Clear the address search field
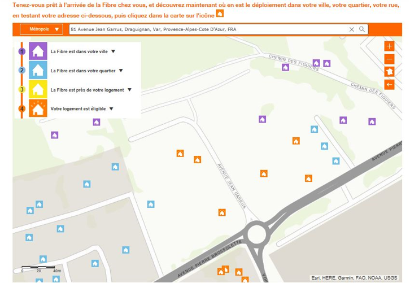410x283 pixels. click(x=352, y=29)
